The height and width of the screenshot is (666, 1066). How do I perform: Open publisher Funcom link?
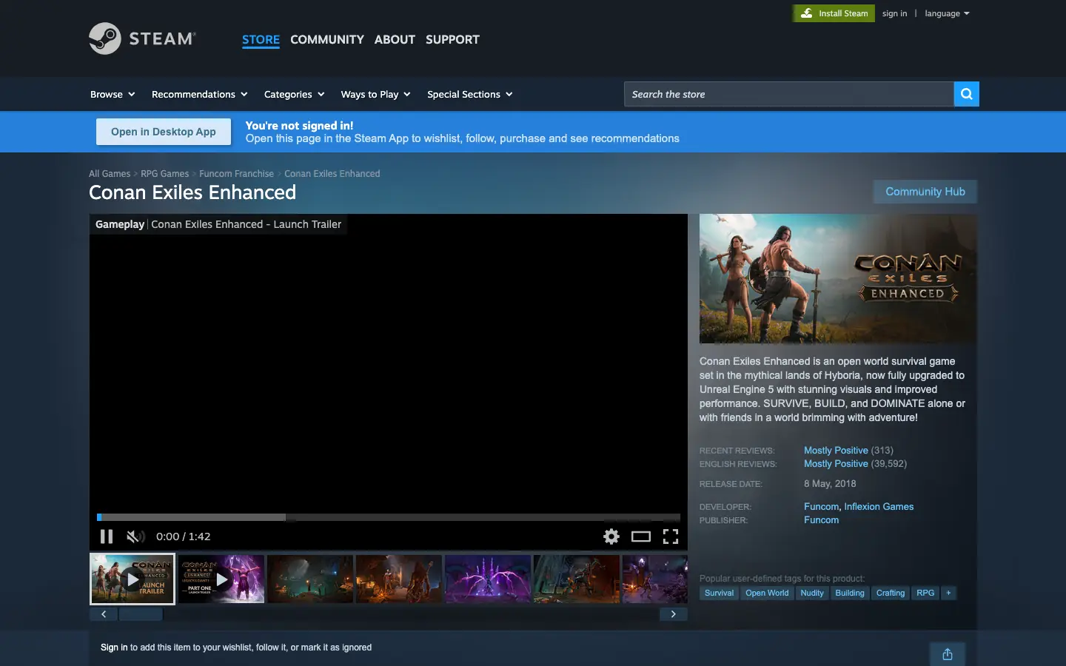click(x=822, y=520)
